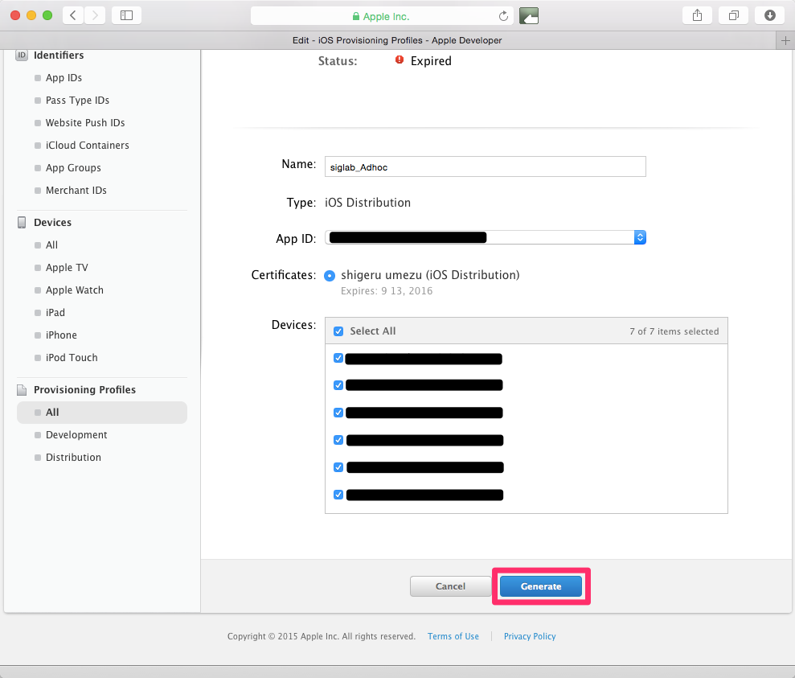The height and width of the screenshot is (678, 795).
Task: Open a new tab with plus button
Action: pyautogui.click(x=785, y=40)
